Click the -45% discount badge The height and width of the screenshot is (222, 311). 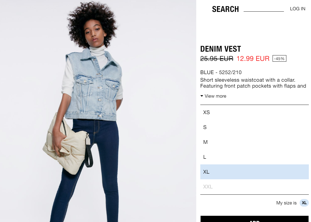coord(279,58)
